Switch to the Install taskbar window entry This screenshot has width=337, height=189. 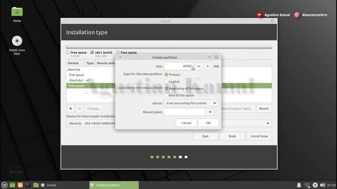(x=48, y=185)
